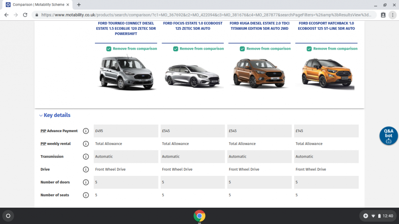
Task: Click Chrome icon in the shelf
Action: point(199,216)
